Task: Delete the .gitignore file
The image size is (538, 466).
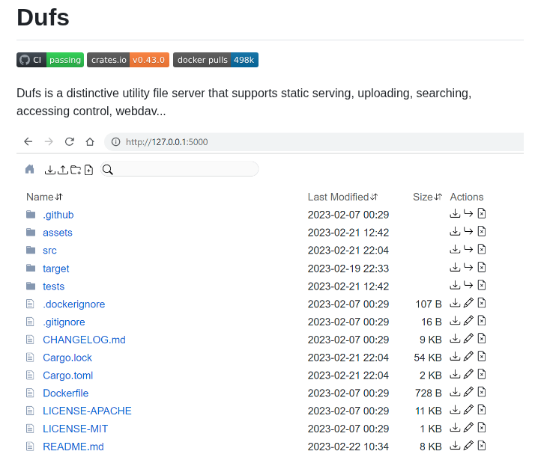Action: pyautogui.click(x=482, y=320)
